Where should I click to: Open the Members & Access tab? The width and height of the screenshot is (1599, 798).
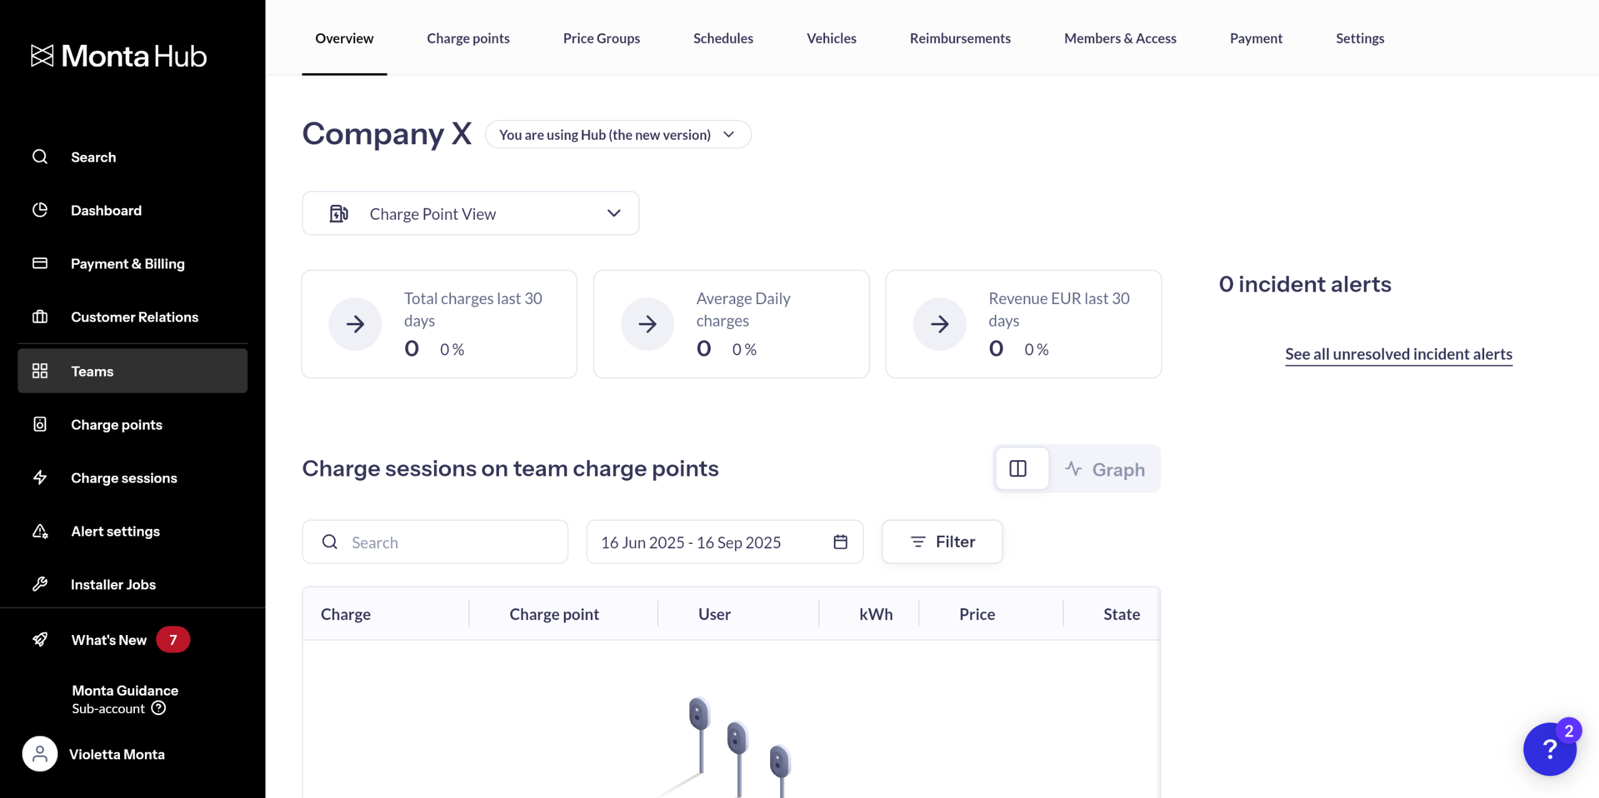[x=1120, y=38]
